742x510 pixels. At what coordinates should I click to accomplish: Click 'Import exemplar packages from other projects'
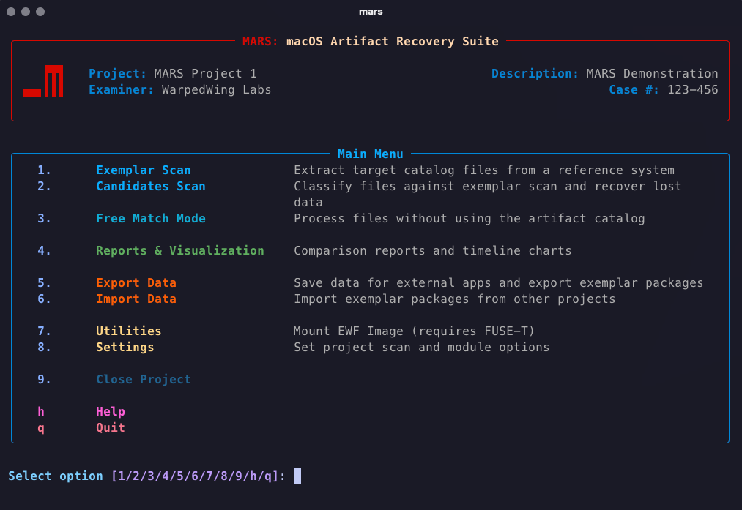pyautogui.click(x=455, y=299)
